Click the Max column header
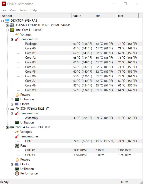The image size is (143, 184). [x=127, y=16]
